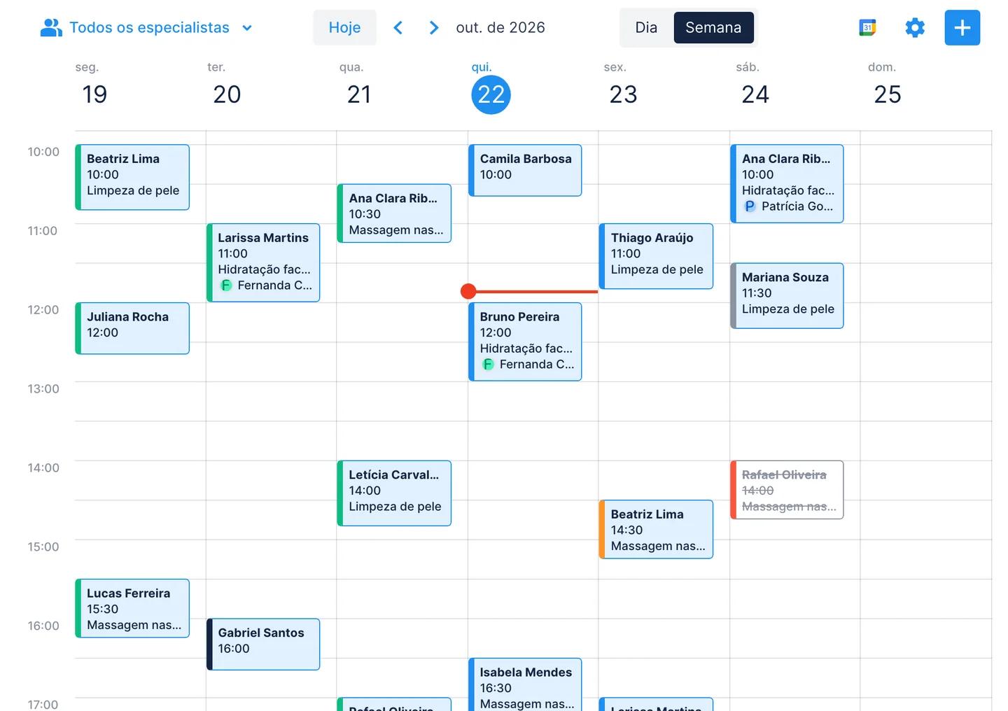Click the specialists people icon
1008x711 pixels.
(x=51, y=28)
